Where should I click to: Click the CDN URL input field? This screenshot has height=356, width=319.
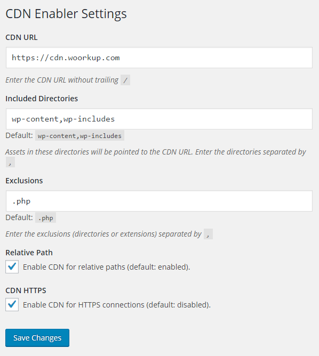click(x=159, y=58)
